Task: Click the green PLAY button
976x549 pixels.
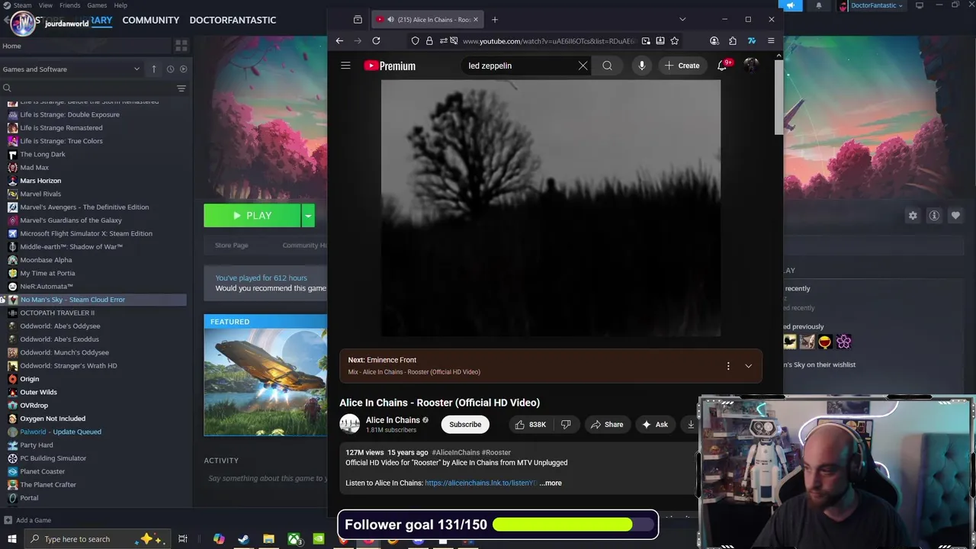Action: (252, 216)
